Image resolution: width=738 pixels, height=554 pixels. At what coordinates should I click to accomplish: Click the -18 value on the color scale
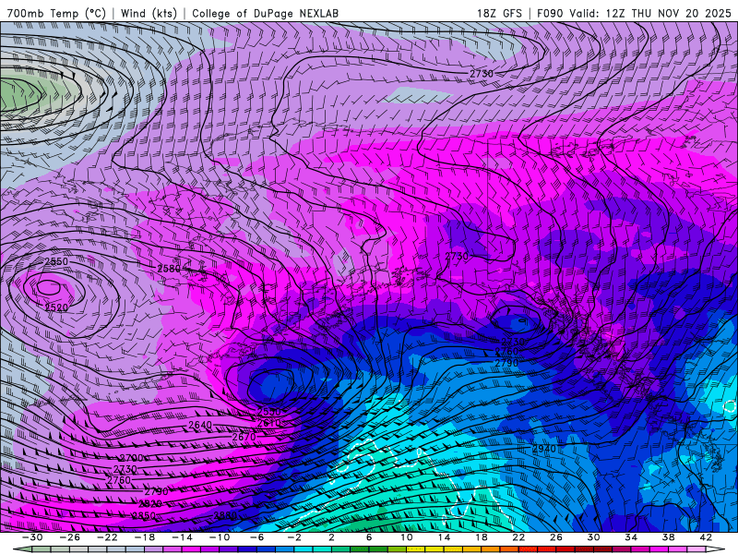145,537
